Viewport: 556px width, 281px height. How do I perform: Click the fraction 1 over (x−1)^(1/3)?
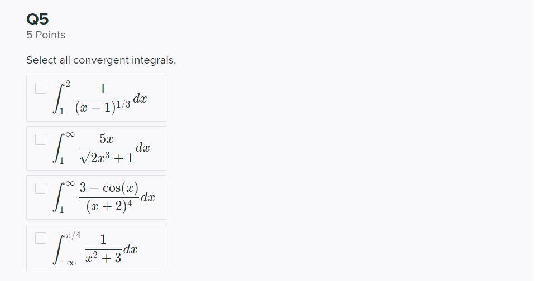tap(103, 99)
